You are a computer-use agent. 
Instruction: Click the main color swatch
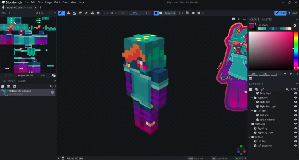click(251, 25)
